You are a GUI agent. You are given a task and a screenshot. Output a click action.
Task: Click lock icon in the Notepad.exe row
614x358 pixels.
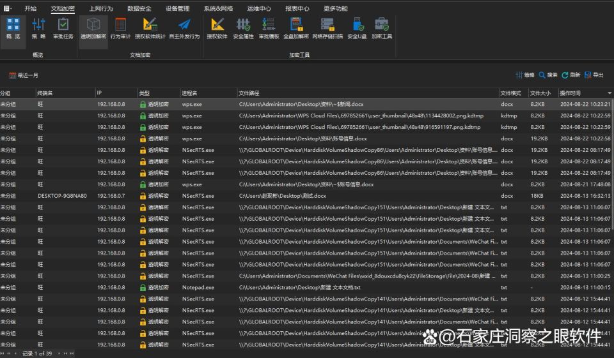pos(143,288)
